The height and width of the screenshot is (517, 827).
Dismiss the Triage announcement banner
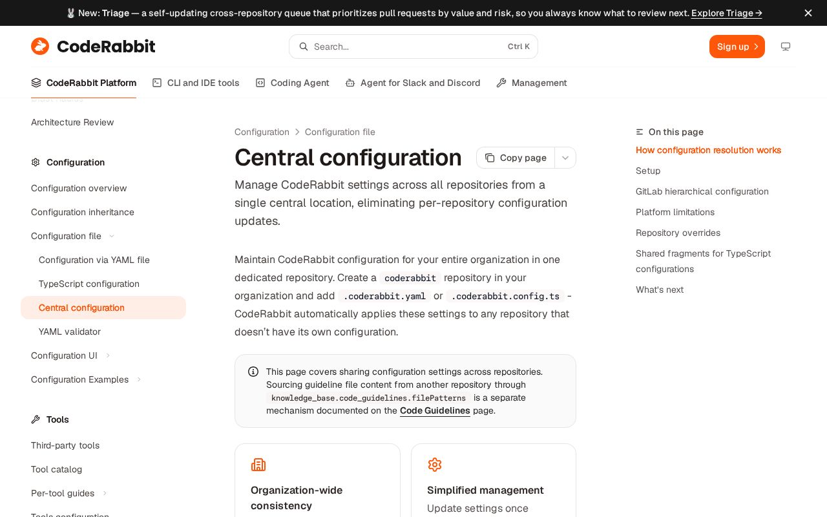808,13
